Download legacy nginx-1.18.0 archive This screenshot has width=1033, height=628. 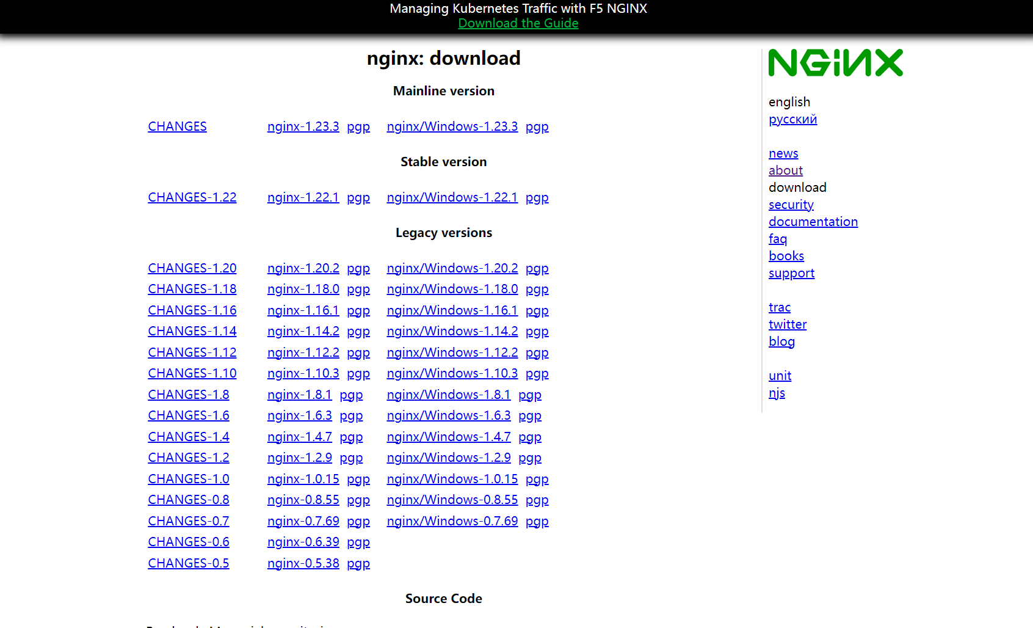coord(303,289)
